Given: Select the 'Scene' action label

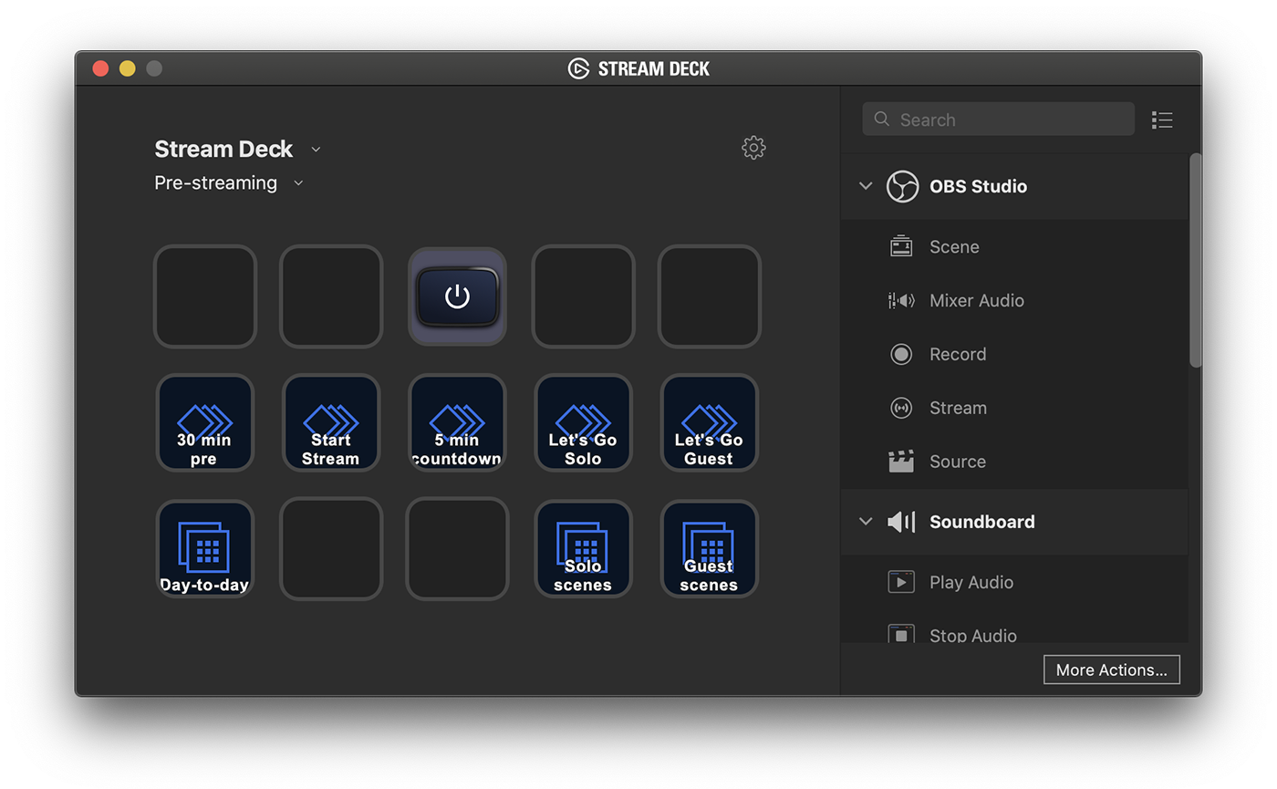Looking at the screenshot, I should point(954,247).
